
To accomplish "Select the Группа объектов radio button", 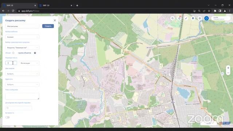I will click(x=35, y=53).
